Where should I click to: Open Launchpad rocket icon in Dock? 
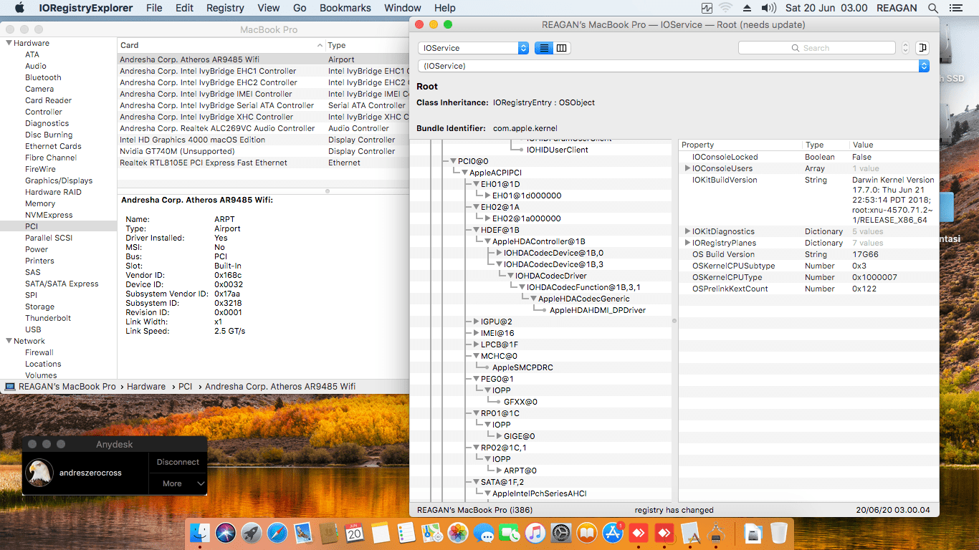point(251,533)
